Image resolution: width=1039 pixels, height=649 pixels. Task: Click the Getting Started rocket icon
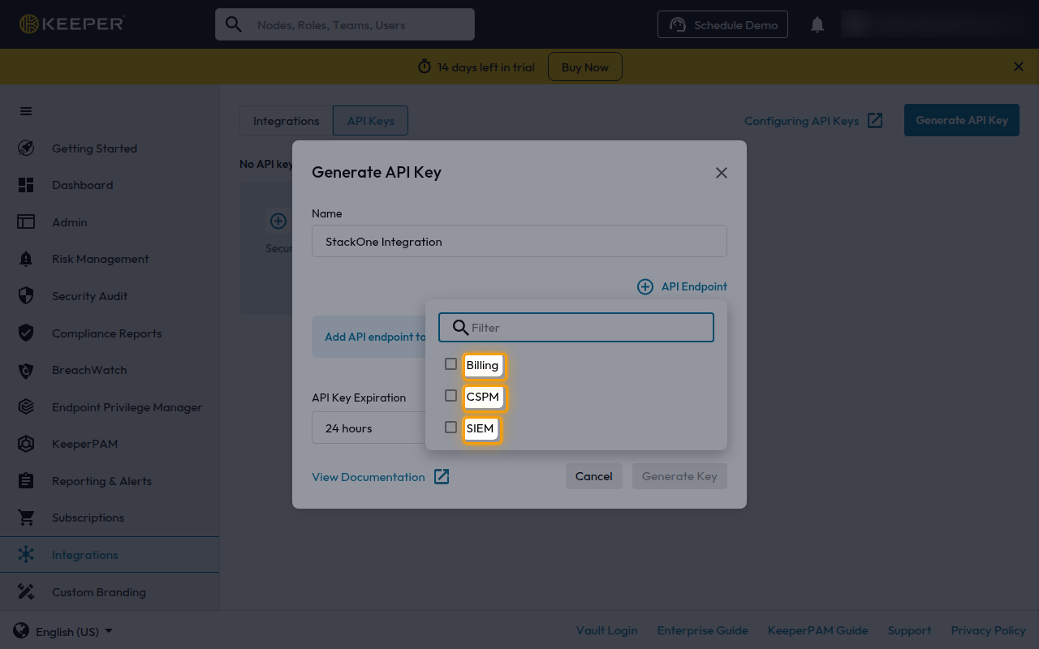tap(26, 148)
